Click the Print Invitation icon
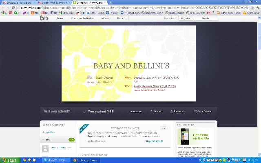The image size is (261, 163). 172,111
